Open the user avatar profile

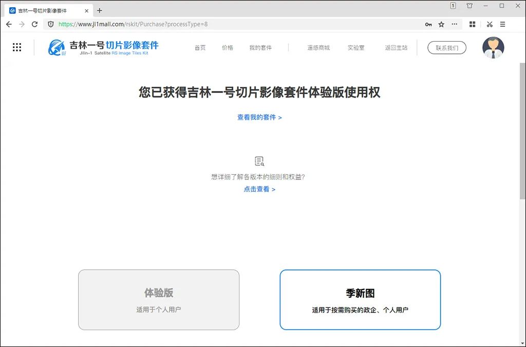click(x=493, y=47)
